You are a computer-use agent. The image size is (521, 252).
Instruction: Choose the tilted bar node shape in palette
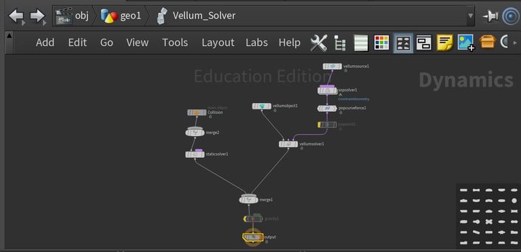476,232
